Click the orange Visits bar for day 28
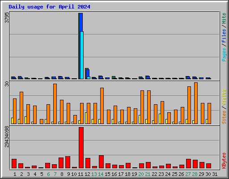Screen dimensions: 229x179 point(196,103)
